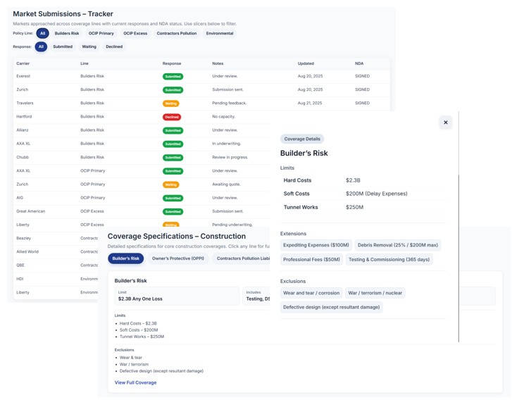Choose Contractors Pollution policy line filter

[177, 33]
